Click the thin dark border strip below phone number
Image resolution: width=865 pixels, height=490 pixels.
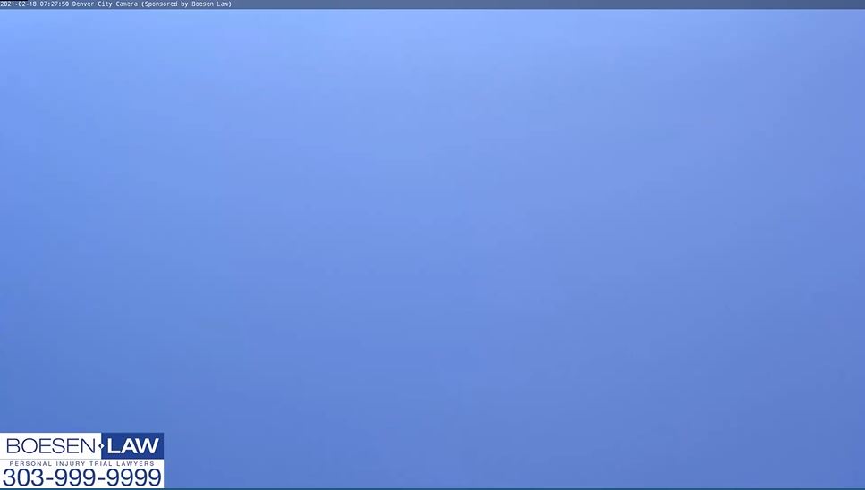coord(81,488)
